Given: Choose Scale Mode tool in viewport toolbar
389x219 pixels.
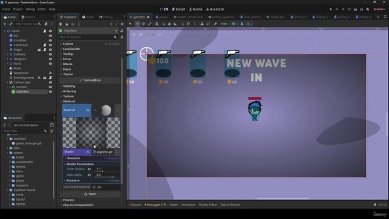Looking at the screenshot, I should 150,24.
